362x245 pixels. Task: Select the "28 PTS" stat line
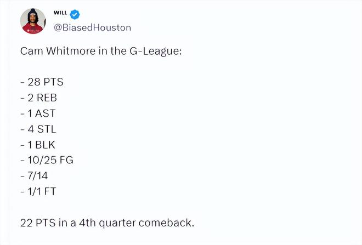[x=42, y=82]
